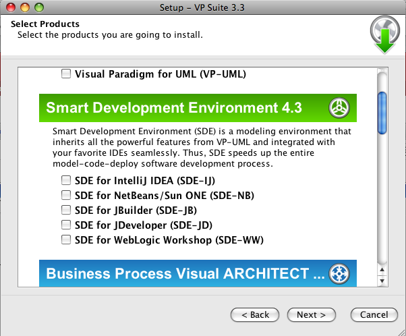This screenshot has height=336, width=406.
Task: Proceed with the Next button
Action: tap(311, 315)
